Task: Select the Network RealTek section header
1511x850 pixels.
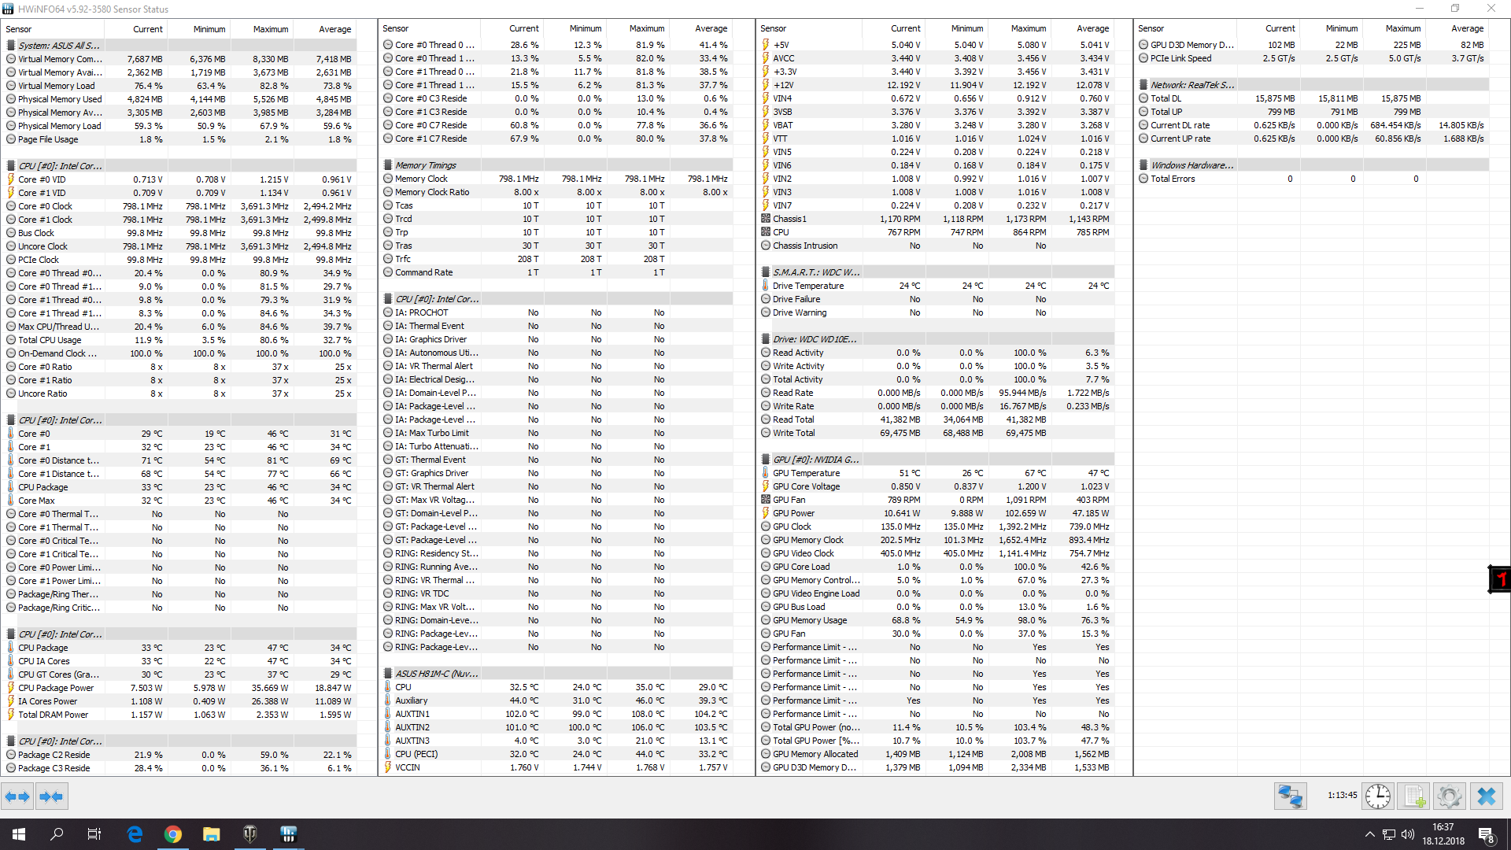Action: coord(1191,85)
